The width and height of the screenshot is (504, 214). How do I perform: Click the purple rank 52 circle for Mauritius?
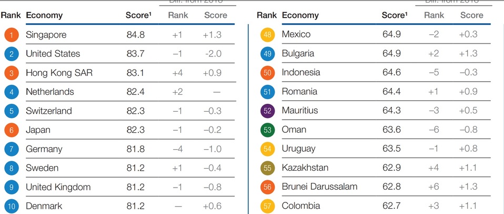(x=267, y=111)
